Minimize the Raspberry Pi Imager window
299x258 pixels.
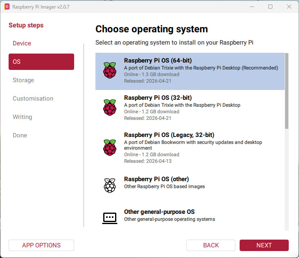(x=252, y=7)
